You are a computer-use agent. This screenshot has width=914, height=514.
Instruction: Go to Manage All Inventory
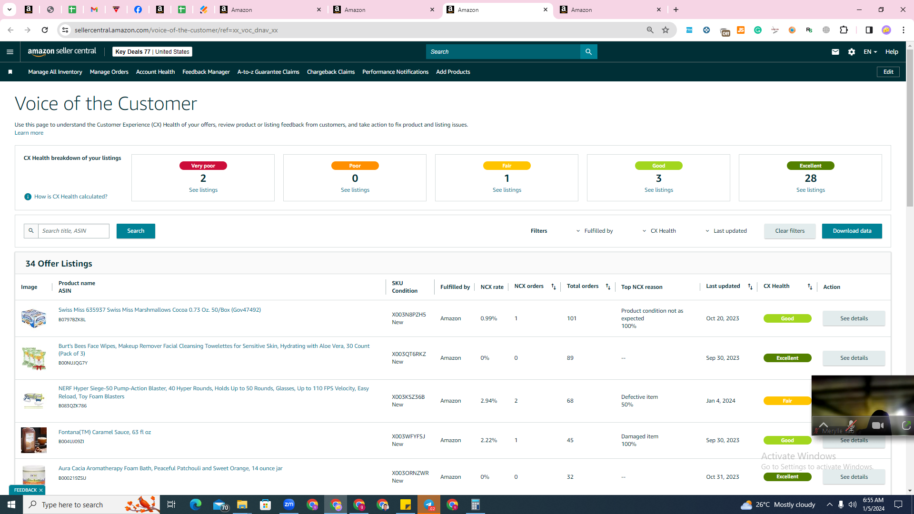tap(55, 72)
